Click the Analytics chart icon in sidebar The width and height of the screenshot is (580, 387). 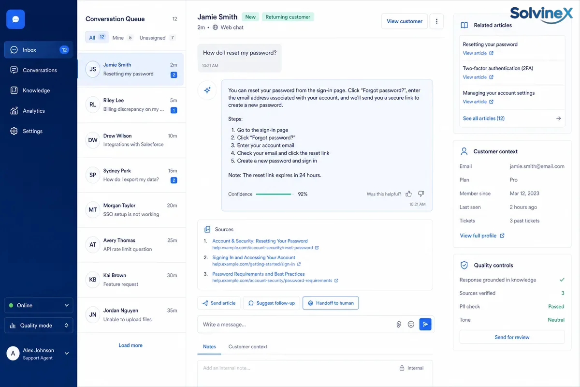pos(14,111)
